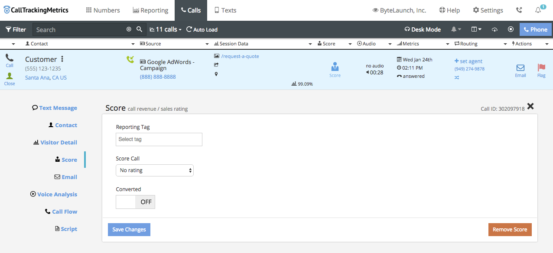Click the record circle icon in toolbar

pos(511,29)
